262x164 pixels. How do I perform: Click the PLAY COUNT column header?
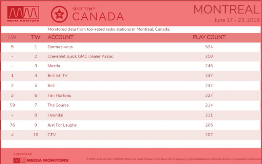(209, 37)
